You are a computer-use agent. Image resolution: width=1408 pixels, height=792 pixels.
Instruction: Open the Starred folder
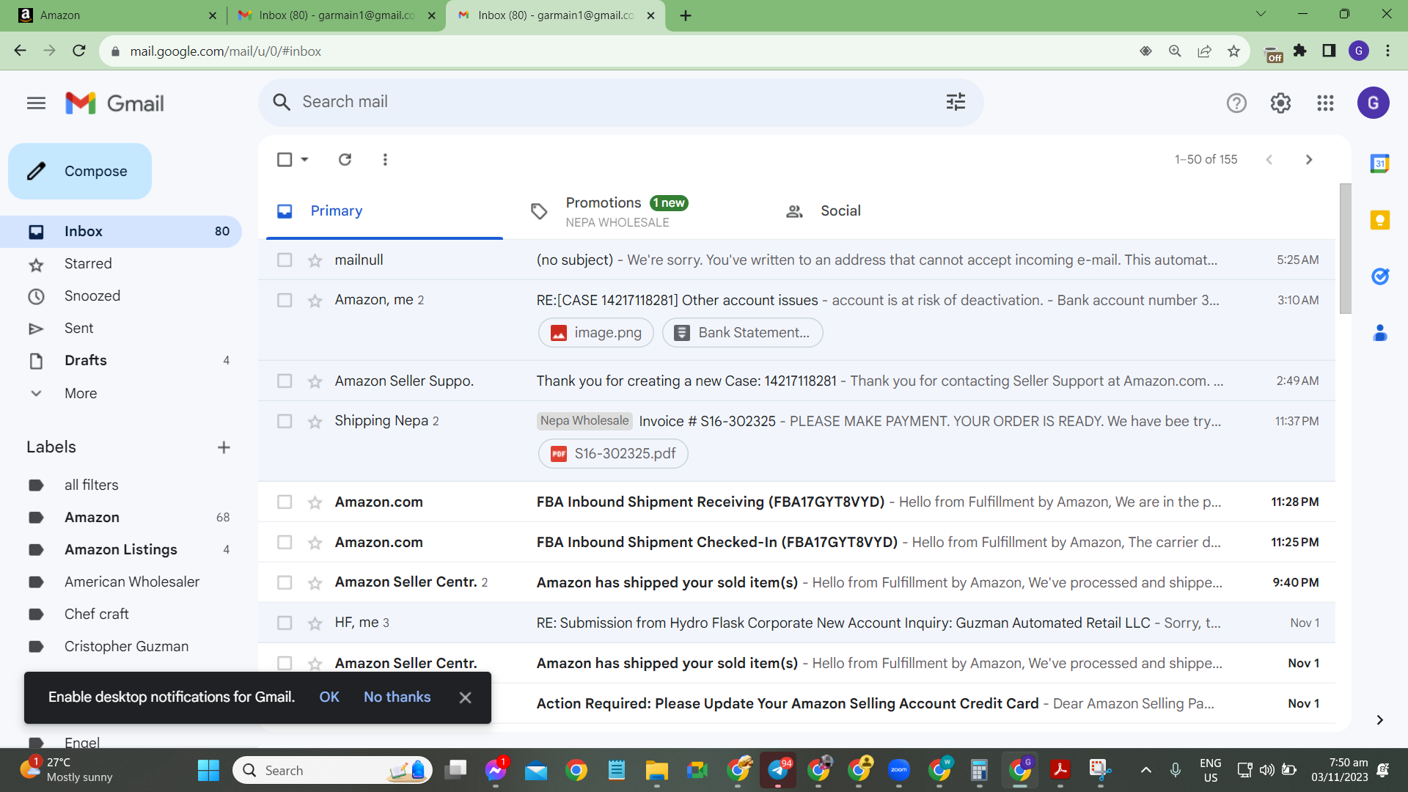[88, 264]
